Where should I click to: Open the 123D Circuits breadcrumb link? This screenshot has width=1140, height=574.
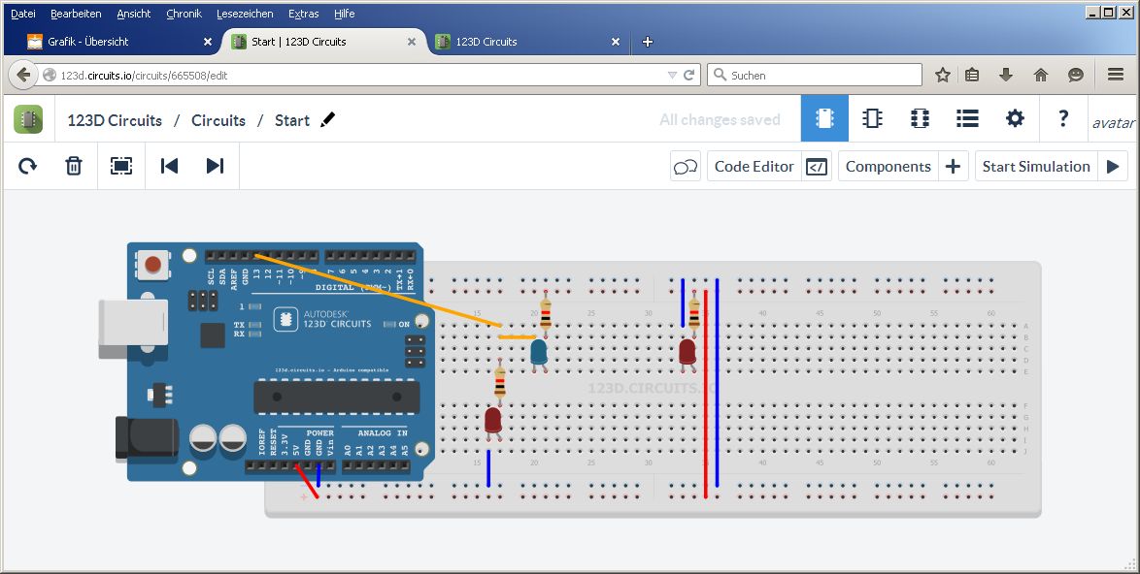[x=115, y=120]
